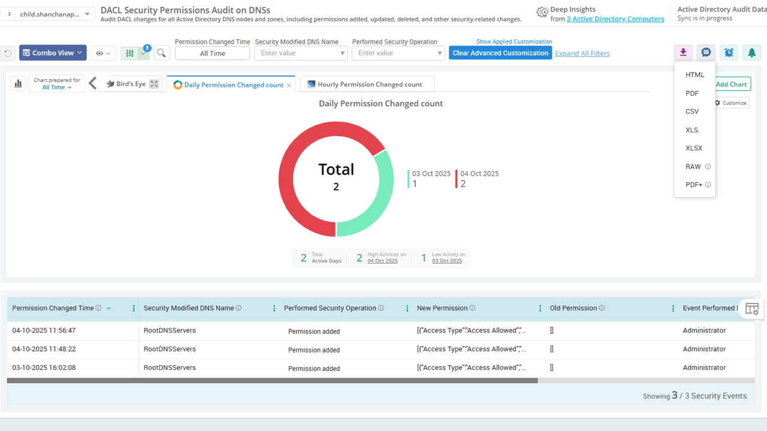Click the notification bell icon
This screenshot has height=431, width=767.
pyautogui.click(x=751, y=53)
